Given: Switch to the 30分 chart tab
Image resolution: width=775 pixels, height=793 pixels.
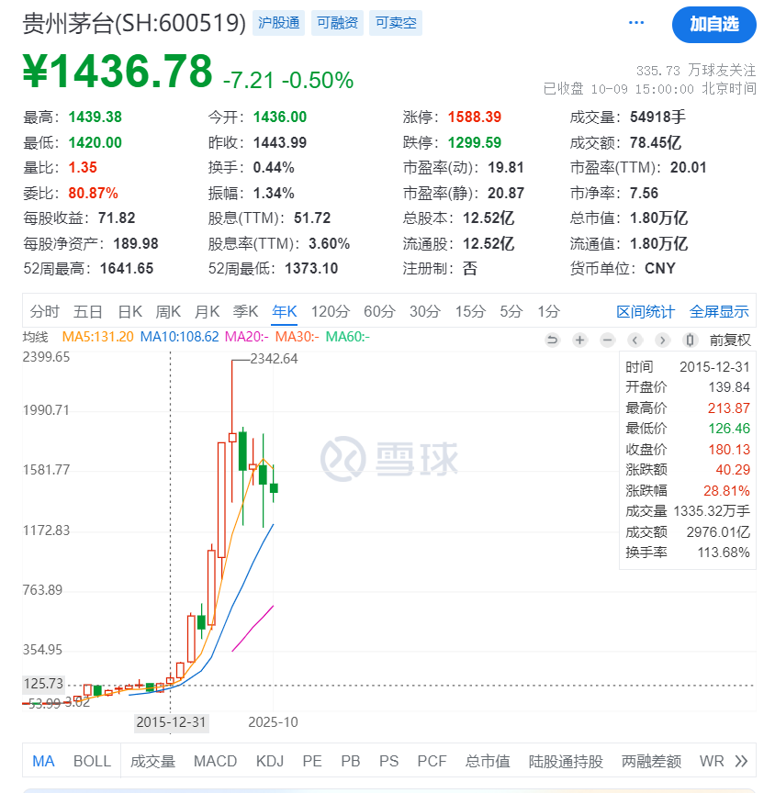Looking at the screenshot, I should pyautogui.click(x=425, y=311).
